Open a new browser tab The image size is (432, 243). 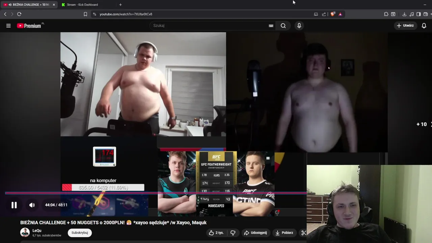[x=120, y=5]
